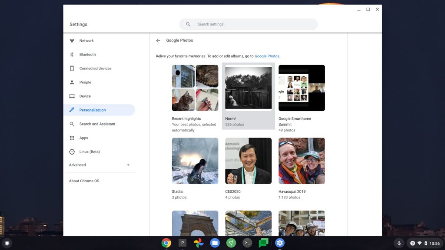Screen dimensions: 445x250
Task: Launch Chrome from the shelf
Action: [166, 243]
